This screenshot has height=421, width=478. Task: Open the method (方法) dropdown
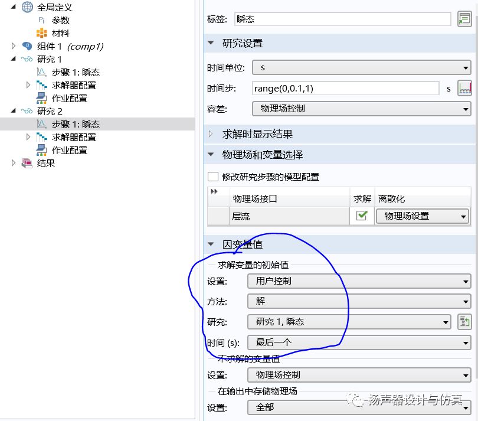pyautogui.click(x=359, y=301)
